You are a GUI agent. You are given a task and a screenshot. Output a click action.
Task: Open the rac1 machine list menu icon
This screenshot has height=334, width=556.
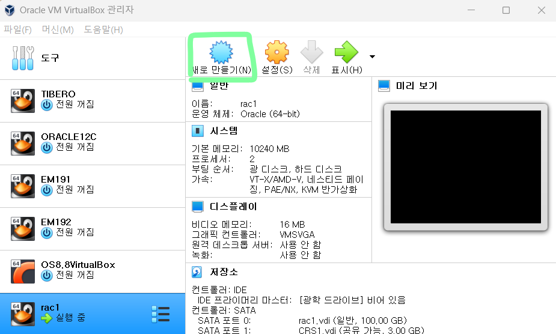point(160,315)
